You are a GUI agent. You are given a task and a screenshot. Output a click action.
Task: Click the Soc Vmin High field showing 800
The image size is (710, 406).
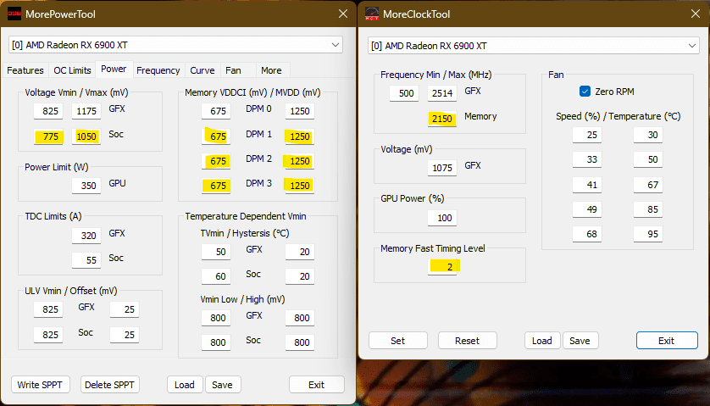pos(300,342)
